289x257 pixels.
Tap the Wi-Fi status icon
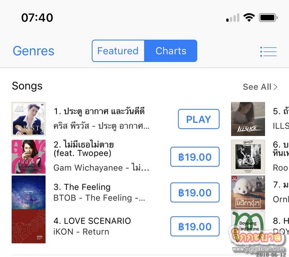[249, 18]
